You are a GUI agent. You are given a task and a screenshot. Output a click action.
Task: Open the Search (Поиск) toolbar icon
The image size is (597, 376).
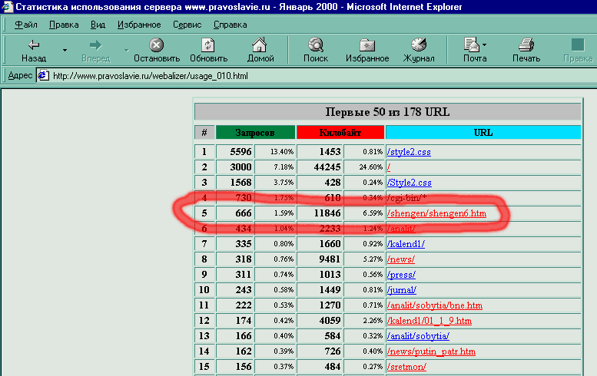(x=315, y=45)
